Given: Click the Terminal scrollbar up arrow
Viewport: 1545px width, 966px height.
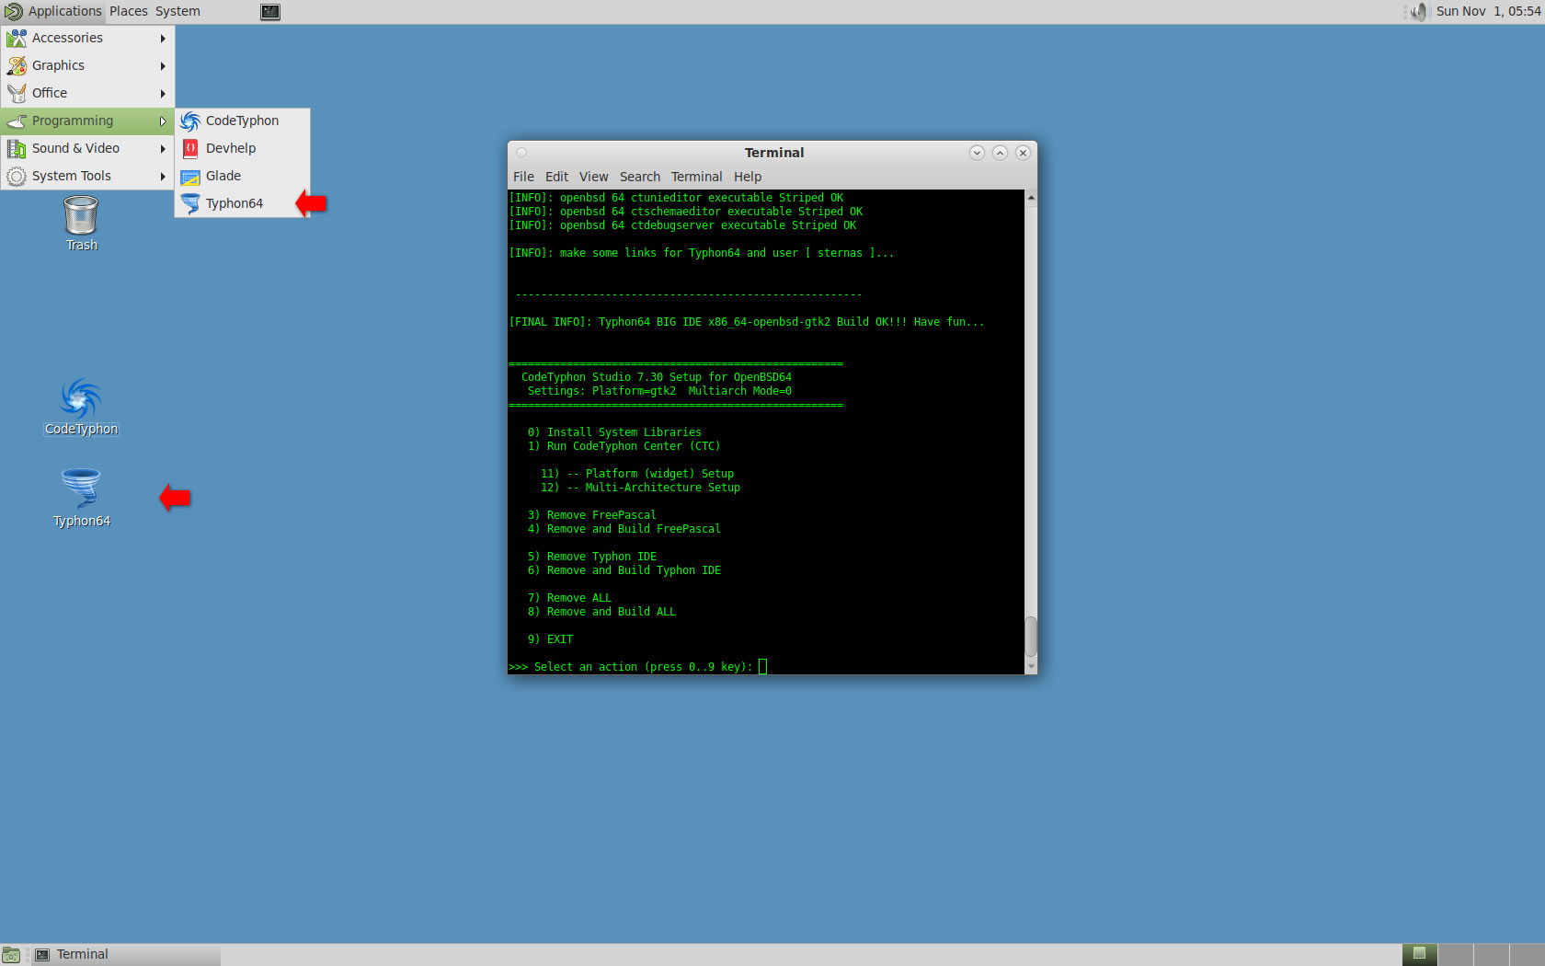Looking at the screenshot, I should coord(1031,197).
